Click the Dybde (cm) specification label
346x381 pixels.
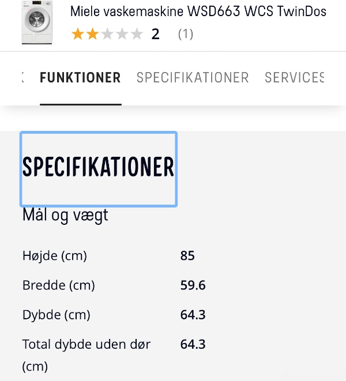(x=57, y=315)
